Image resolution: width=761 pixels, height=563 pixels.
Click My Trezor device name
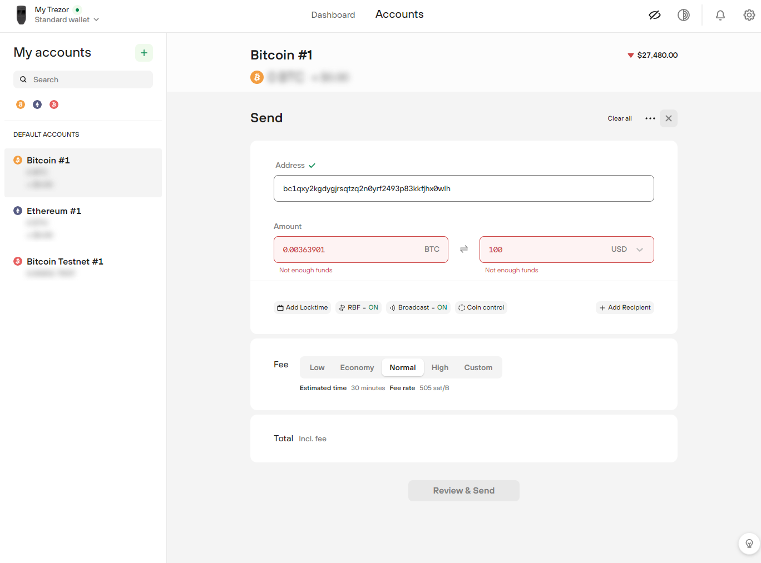point(52,10)
